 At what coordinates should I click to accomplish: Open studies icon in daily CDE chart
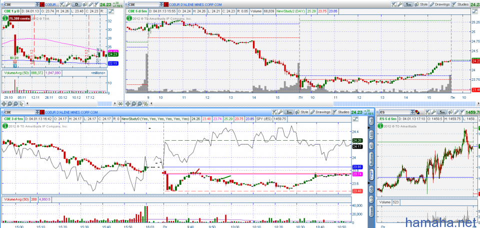96,4
